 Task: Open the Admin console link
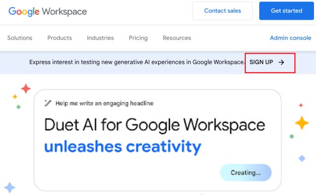[291, 38]
